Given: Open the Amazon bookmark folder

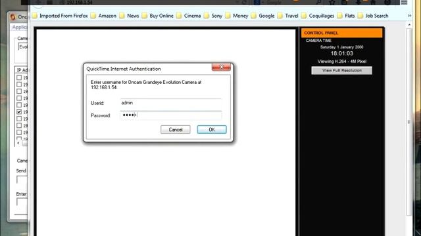Looking at the screenshot, I should coord(104,16).
